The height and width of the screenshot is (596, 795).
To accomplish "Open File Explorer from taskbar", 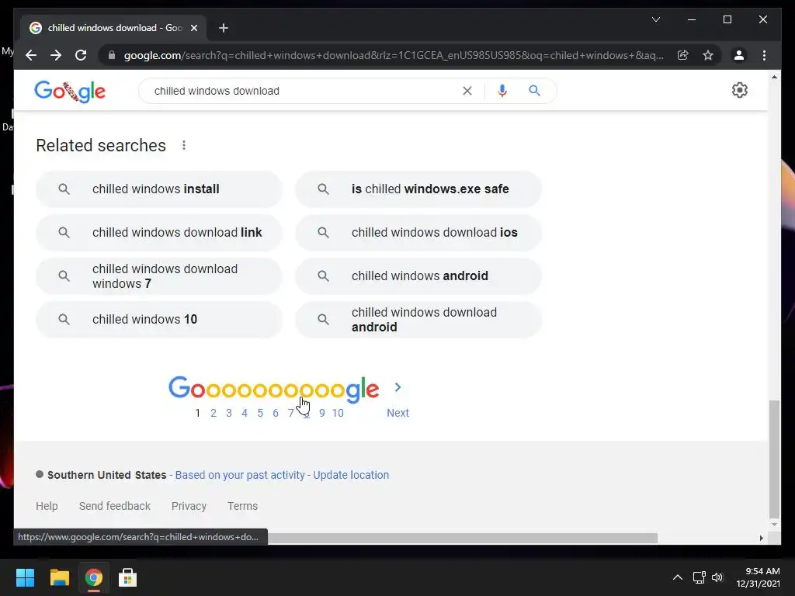I will pos(59,577).
